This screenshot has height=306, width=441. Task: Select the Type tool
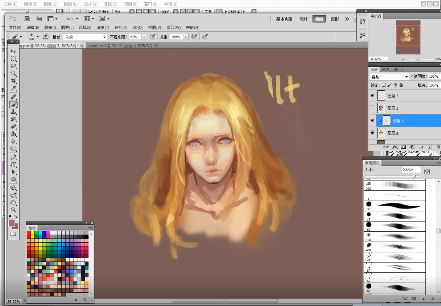tap(13, 164)
